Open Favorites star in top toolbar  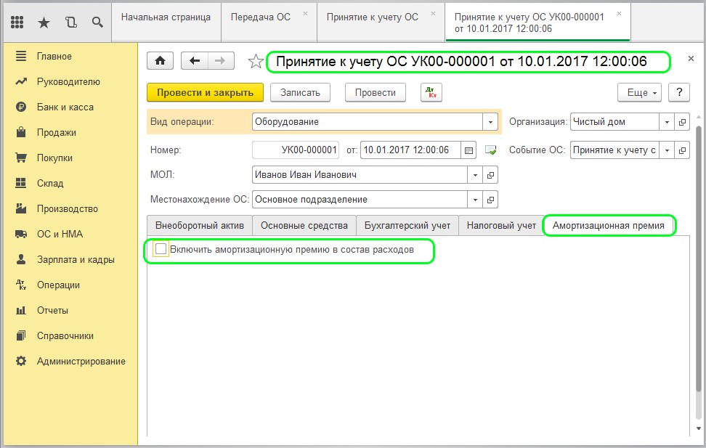pos(44,23)
